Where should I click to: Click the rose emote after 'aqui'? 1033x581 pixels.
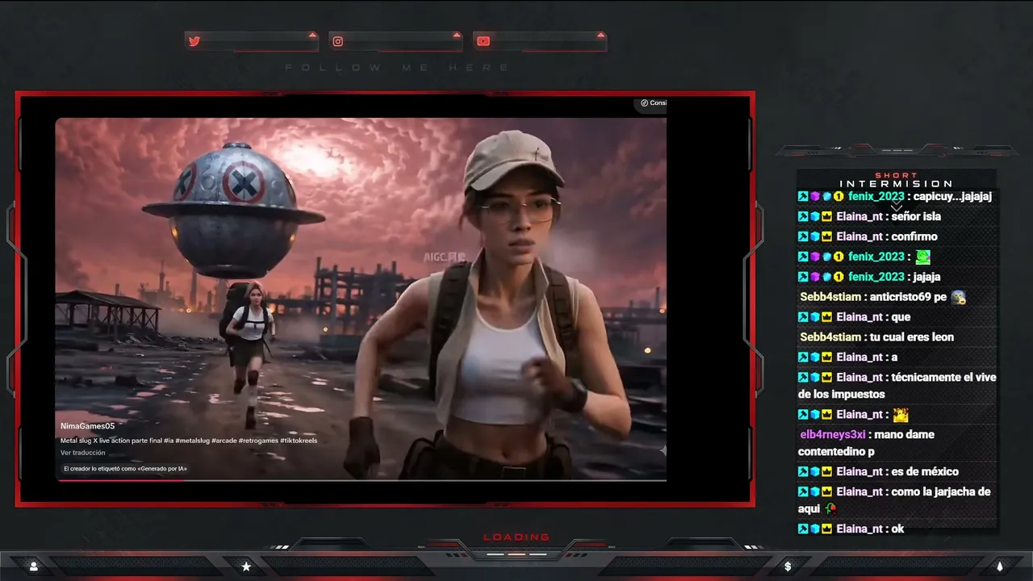click(x=830, y=509)
